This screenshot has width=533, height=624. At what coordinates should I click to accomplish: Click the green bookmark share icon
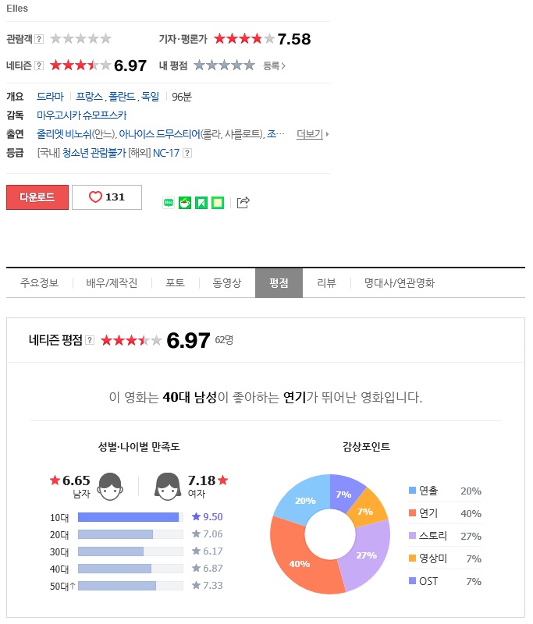(201, 203)
